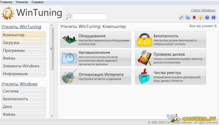Select the Программы category

[24, 50]
